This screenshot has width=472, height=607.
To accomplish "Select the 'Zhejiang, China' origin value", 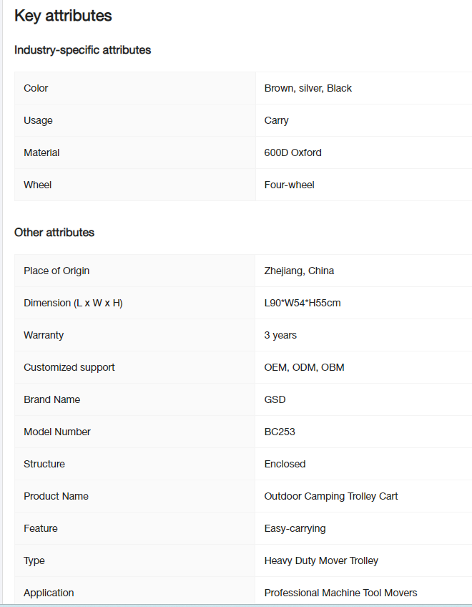I will (299, 271).
